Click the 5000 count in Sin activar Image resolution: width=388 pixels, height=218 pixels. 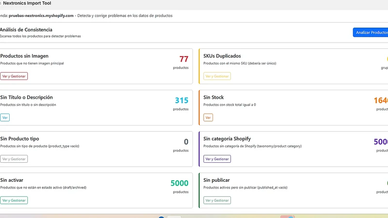pyautogui.click(x=179, y=183)
